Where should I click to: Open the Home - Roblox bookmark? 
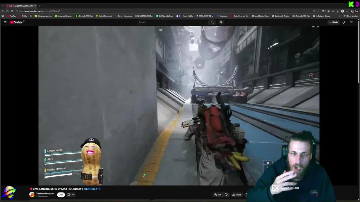click(185, 16)
